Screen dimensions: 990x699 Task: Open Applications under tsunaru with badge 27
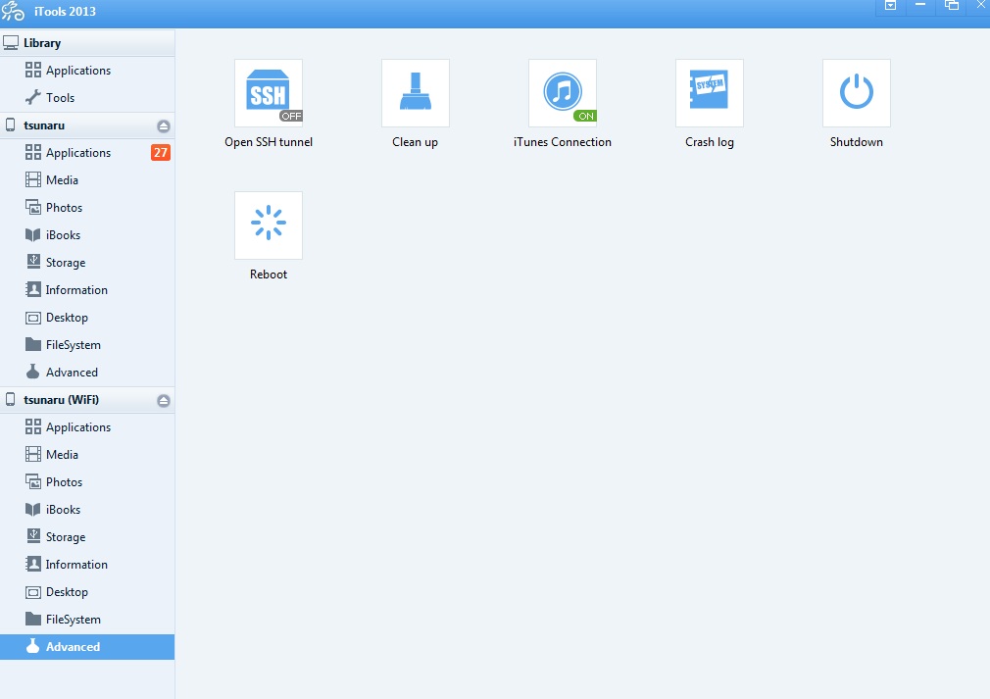click(x=87, y=153)
